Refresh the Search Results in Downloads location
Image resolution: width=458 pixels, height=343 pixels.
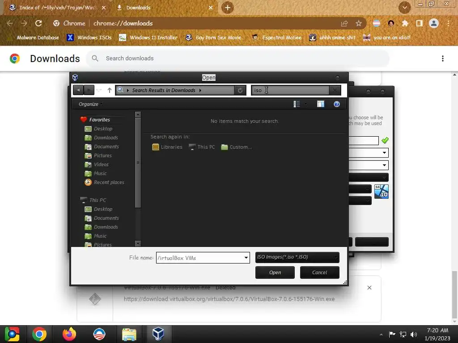tap(240, 90)
